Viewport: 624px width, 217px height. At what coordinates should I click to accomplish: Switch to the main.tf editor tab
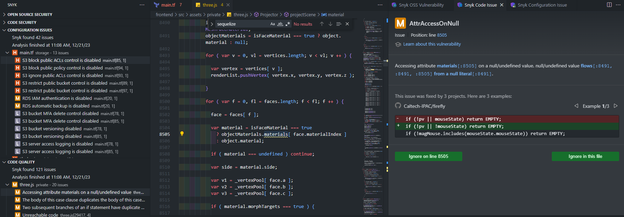click(x=168, y=5)
